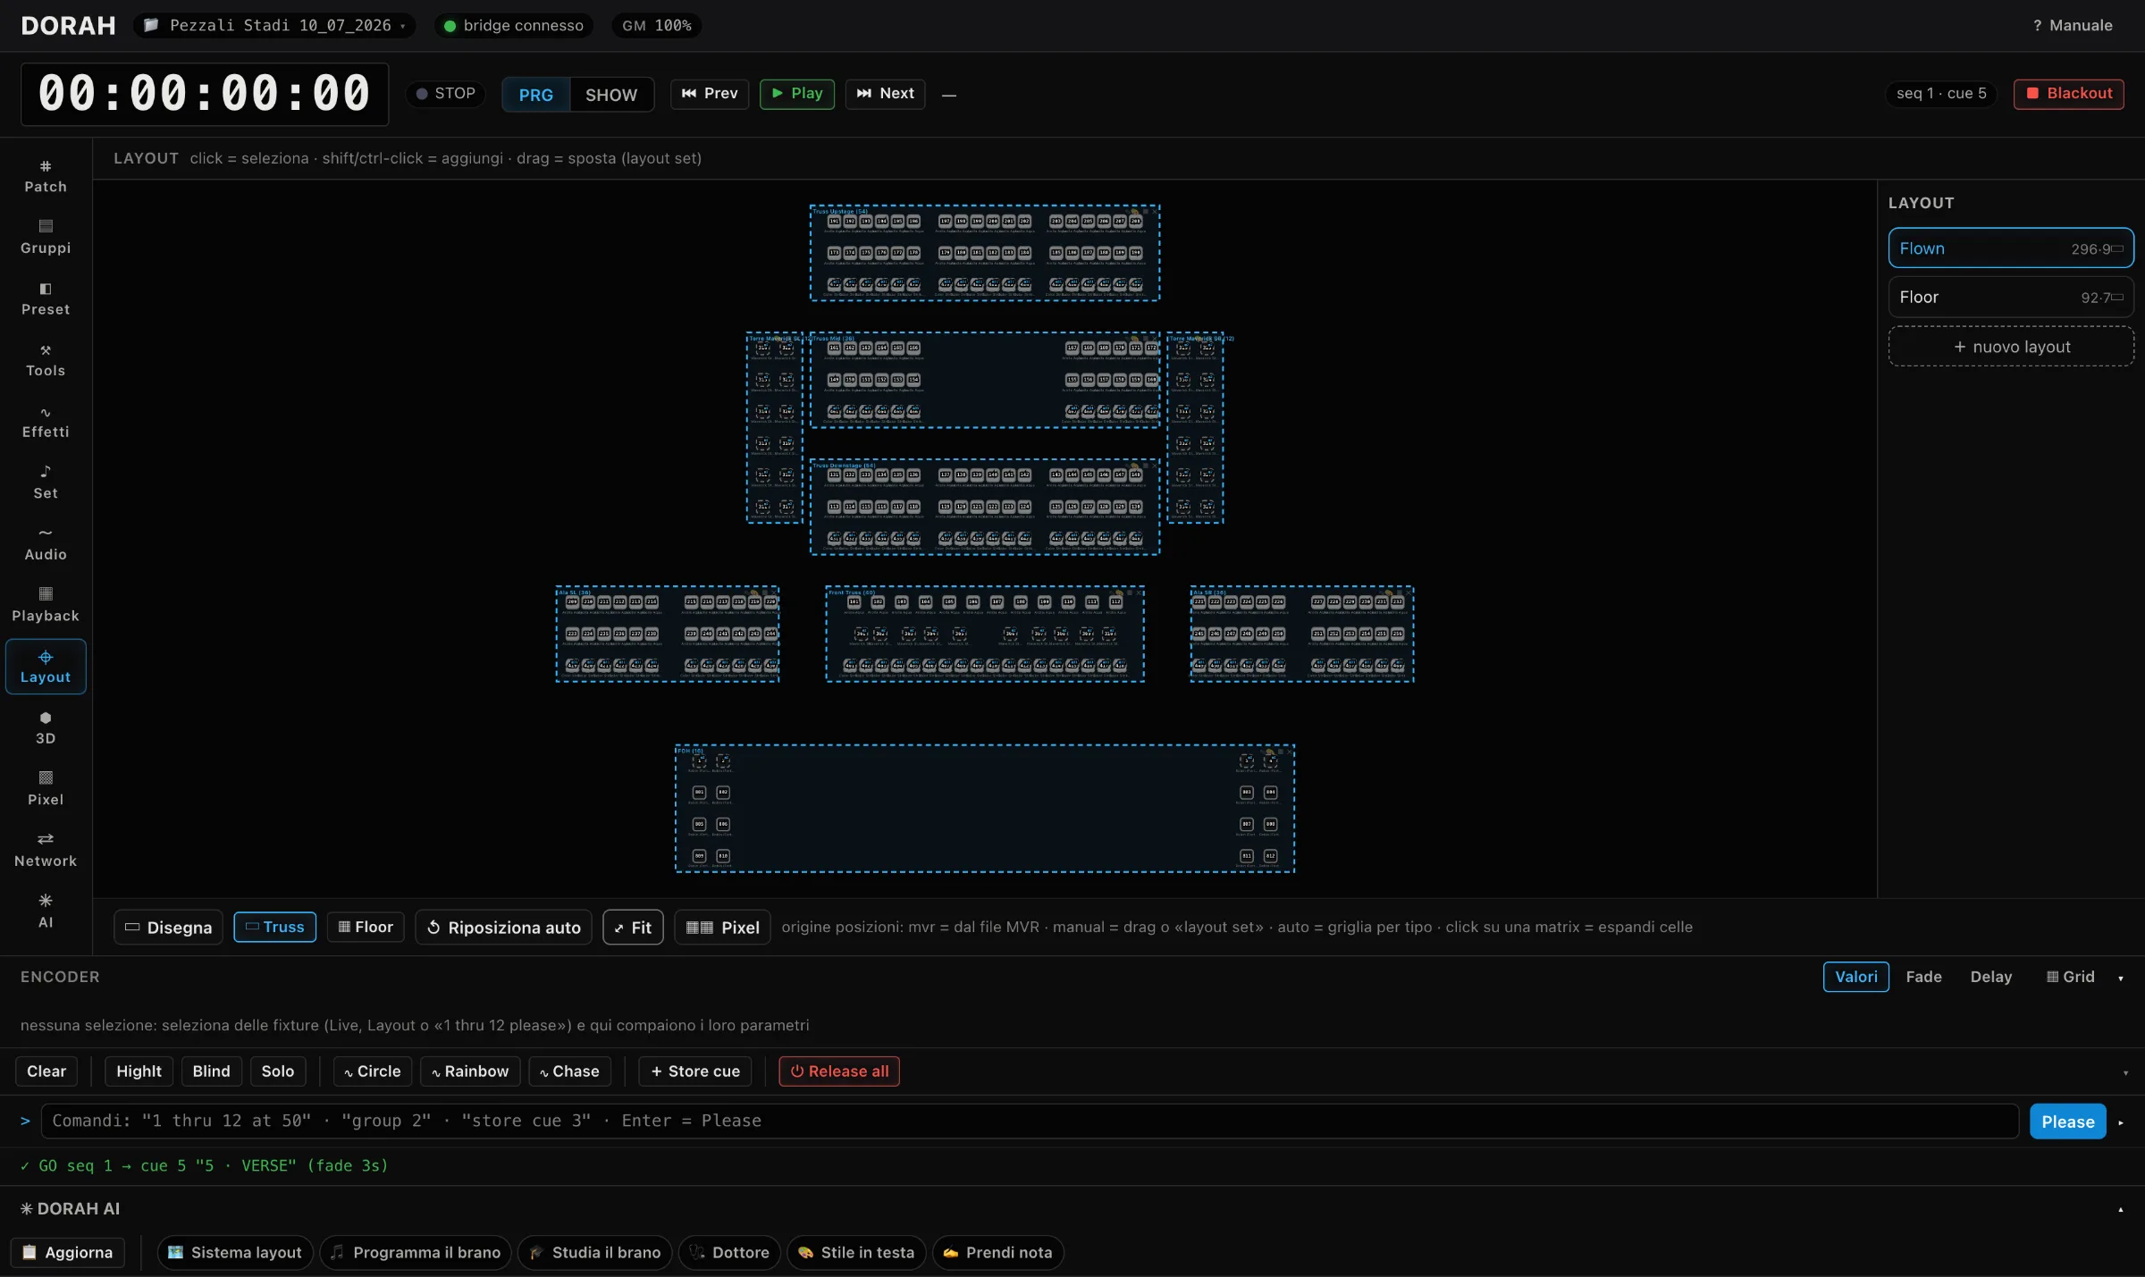The width and height of the screenshot is (2145, 1277).
Task: Open the Patch section in sidebar
Action: point(46,176)
